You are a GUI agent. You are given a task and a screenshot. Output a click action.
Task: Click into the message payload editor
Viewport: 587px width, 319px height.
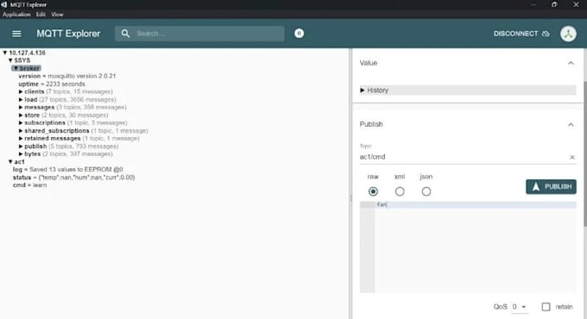(x=476, y=247)
